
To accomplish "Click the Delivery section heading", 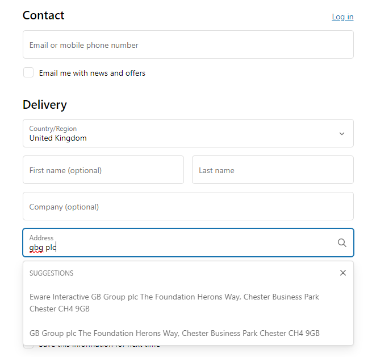I will coord(45,105).
